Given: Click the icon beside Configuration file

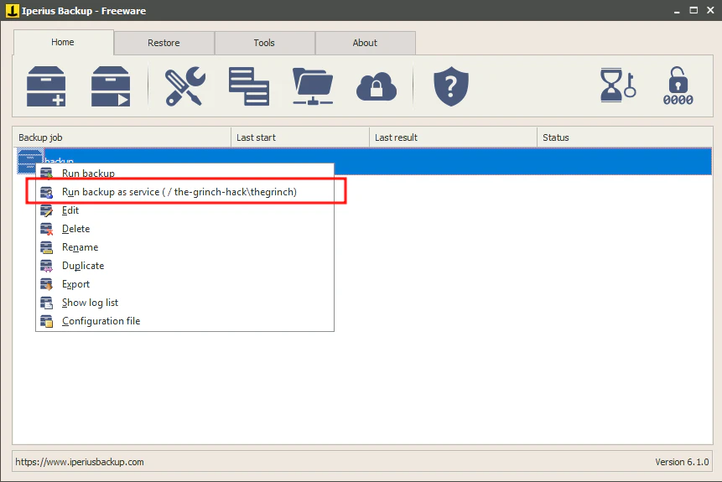Looking at the screenshot, I should click(46, 321).
